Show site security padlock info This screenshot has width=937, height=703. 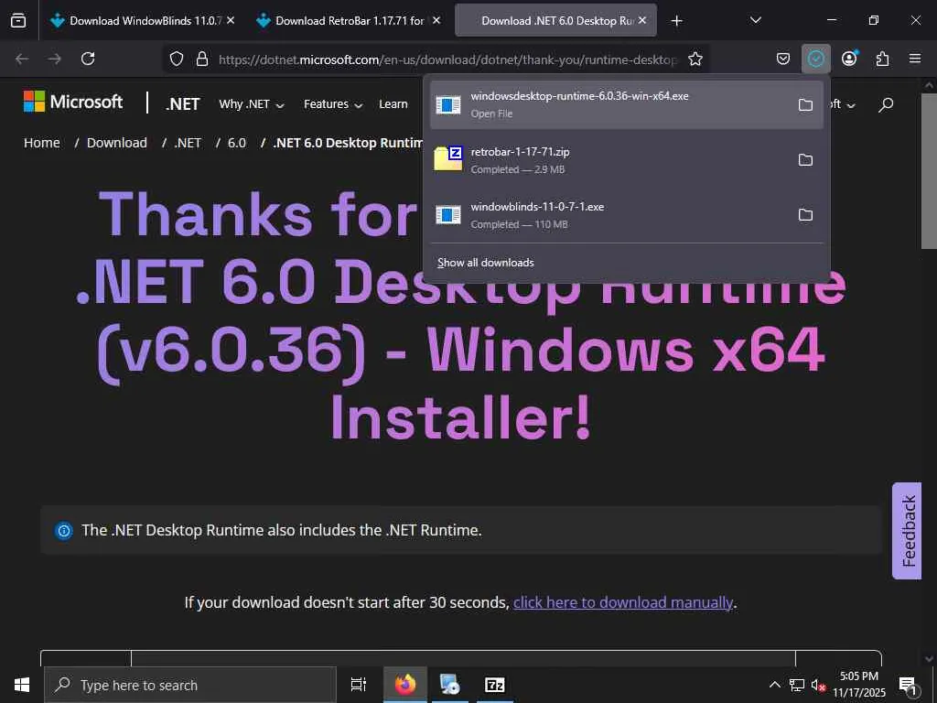pos(202,59)
